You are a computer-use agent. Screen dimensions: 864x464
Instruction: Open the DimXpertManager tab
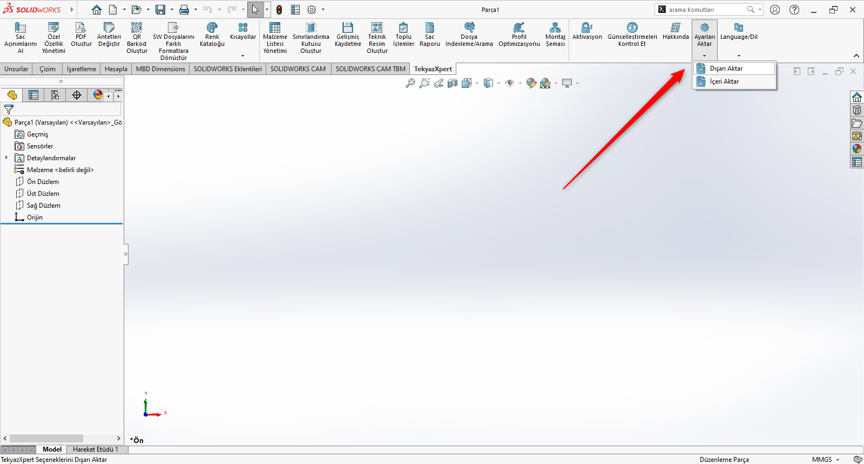point(77,95)
